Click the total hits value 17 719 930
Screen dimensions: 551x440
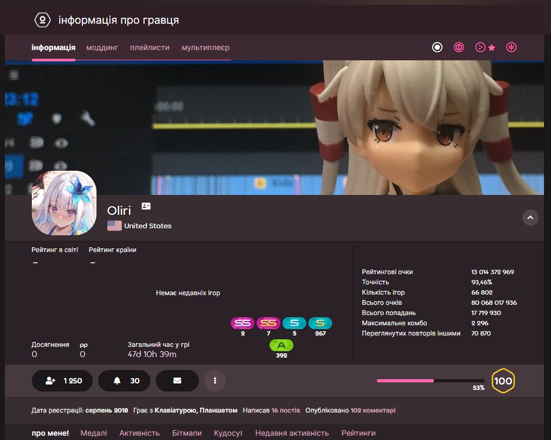486,312
